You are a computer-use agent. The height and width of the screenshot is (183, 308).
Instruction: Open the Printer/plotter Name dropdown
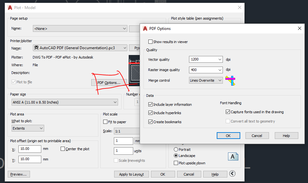click(80, 48)
